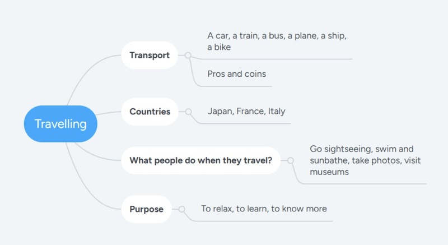Select the Countries branch node
The width and height of the screenshot is (448, 245).
pos(150,112)
